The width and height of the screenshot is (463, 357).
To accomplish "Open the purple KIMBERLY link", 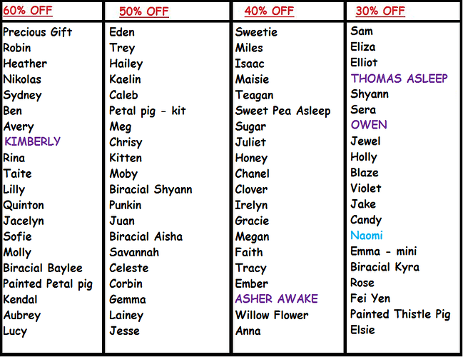I will point(32,141).
